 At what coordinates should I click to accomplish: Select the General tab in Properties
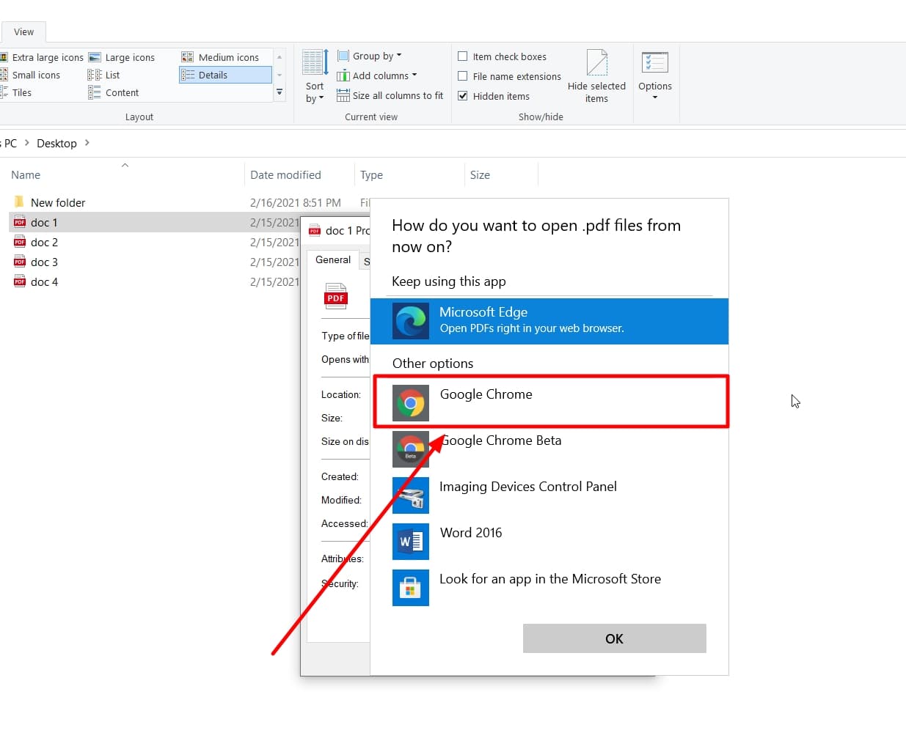point(334,259)
